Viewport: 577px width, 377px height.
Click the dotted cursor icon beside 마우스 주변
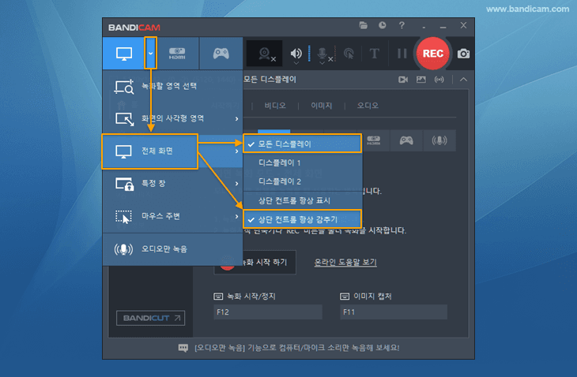coord(123,217)
